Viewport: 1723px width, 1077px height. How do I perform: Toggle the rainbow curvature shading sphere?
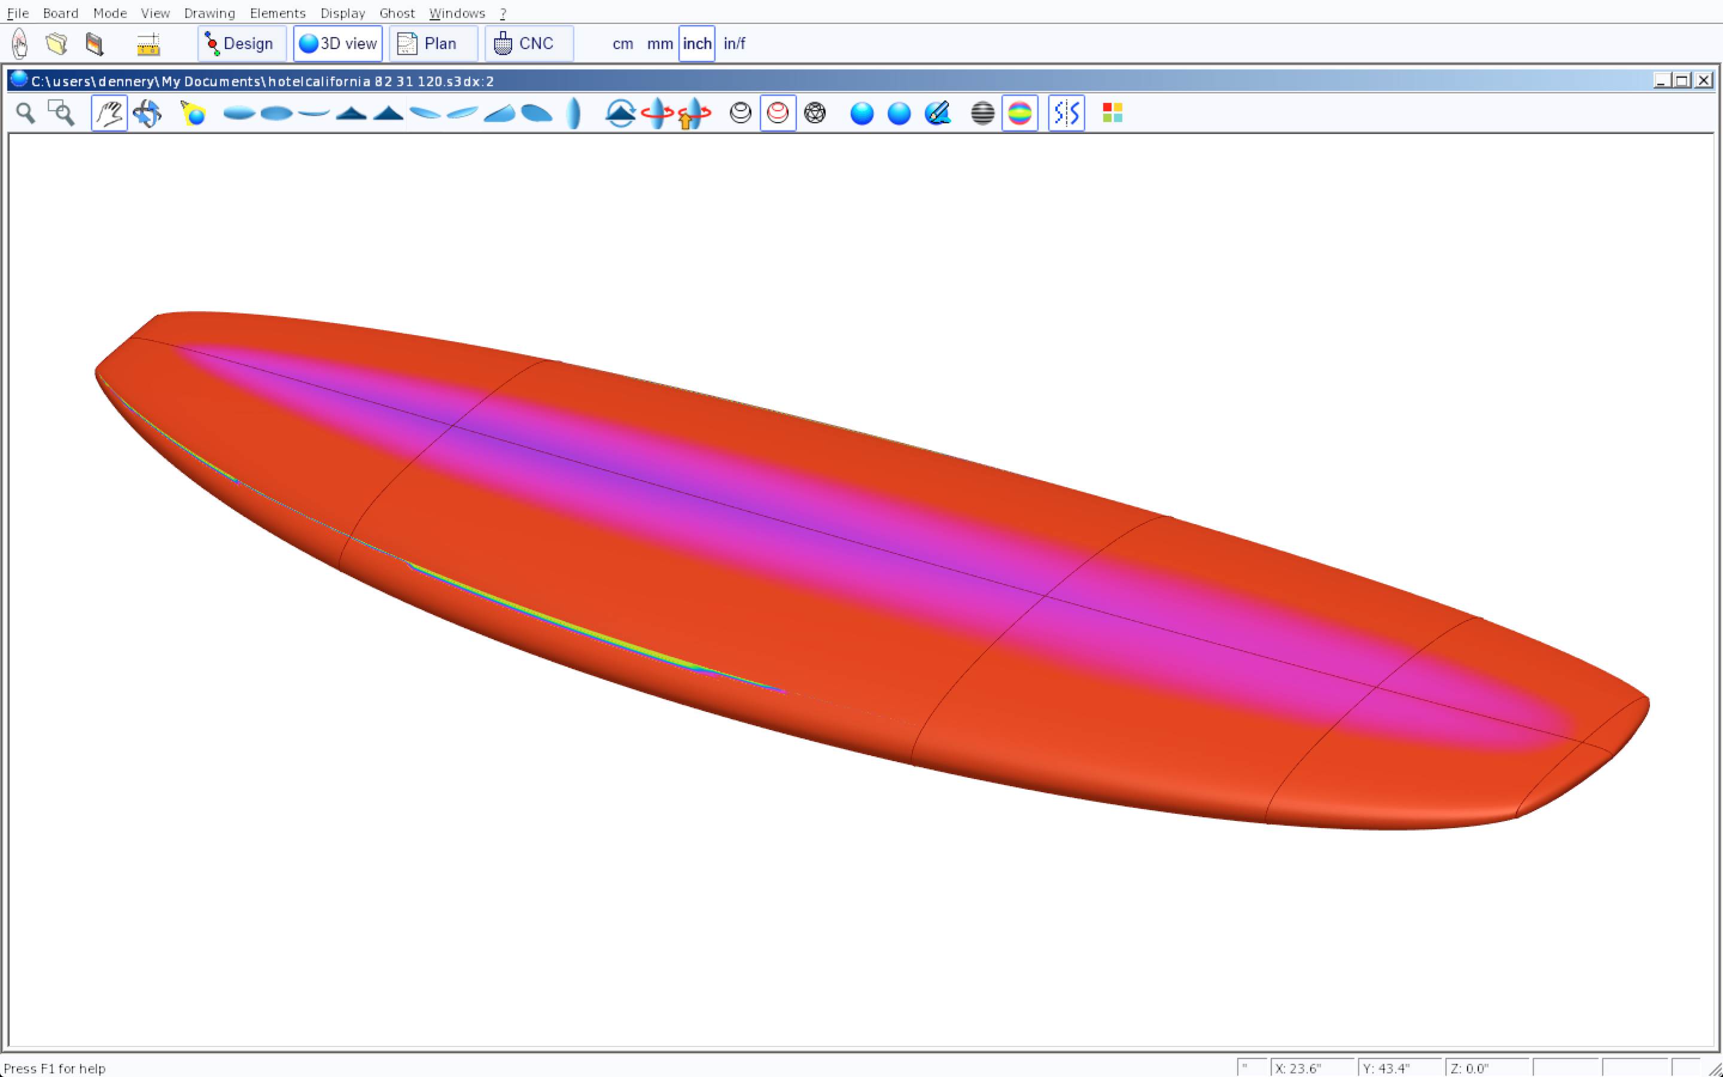click(1019, 113)
